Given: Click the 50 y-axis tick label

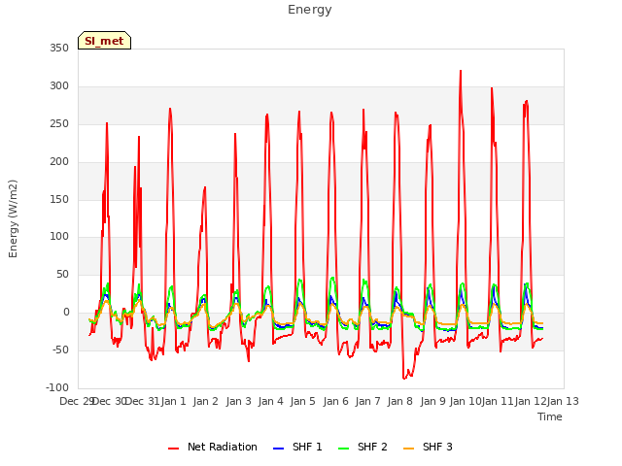Looking at the screenshot, I should 62,274.
